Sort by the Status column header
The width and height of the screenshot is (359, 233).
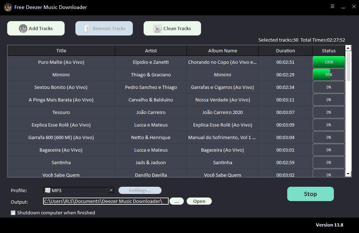pos(329,51)
